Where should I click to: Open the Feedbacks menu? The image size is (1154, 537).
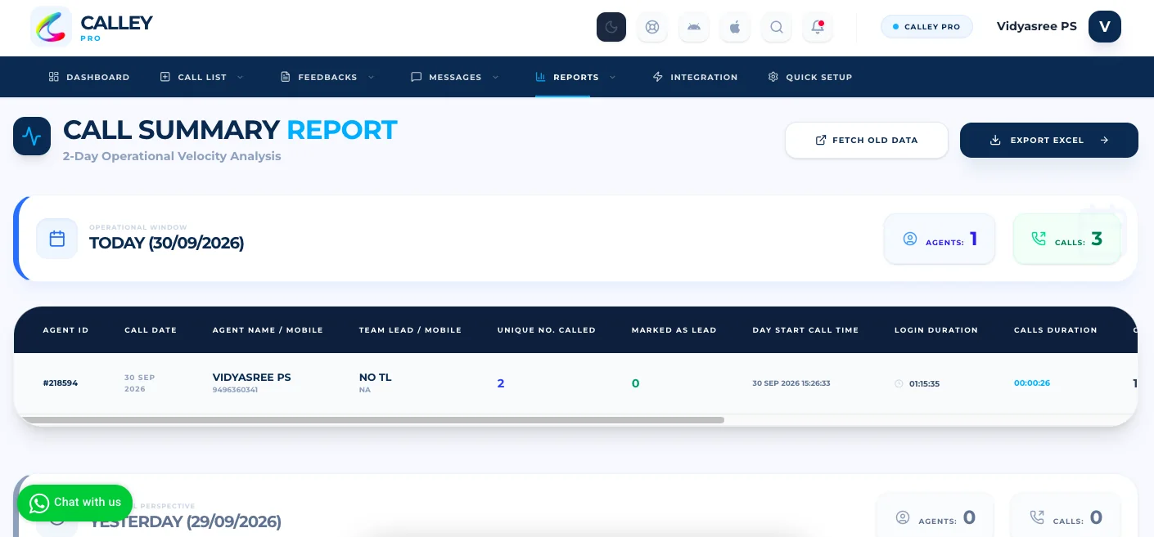pyautogui.click(x=327, y=77)
